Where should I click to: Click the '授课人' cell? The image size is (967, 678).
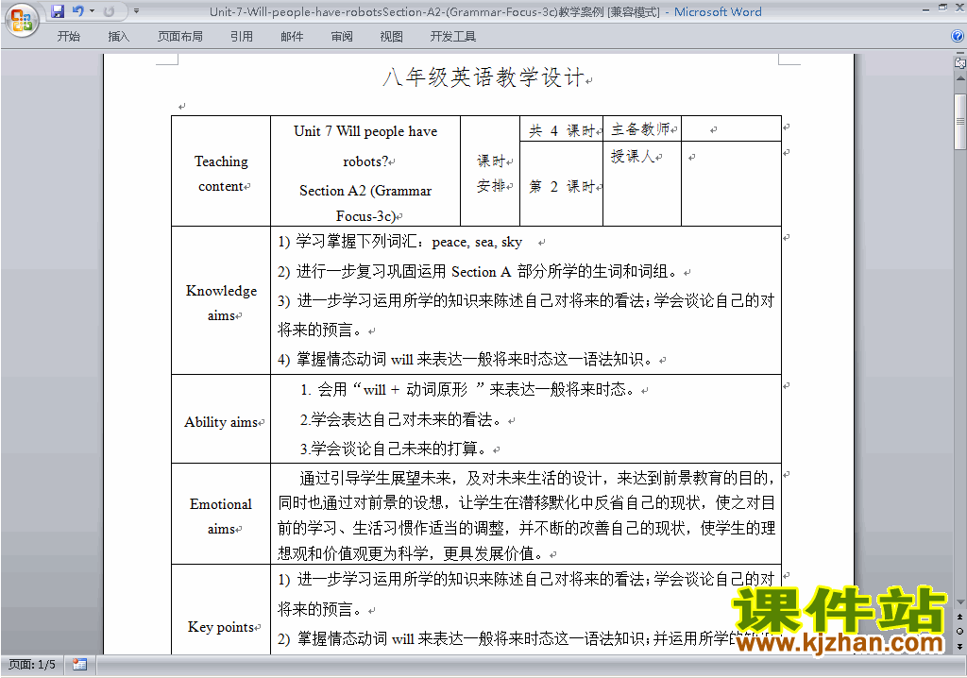click(x=642, y=183)
